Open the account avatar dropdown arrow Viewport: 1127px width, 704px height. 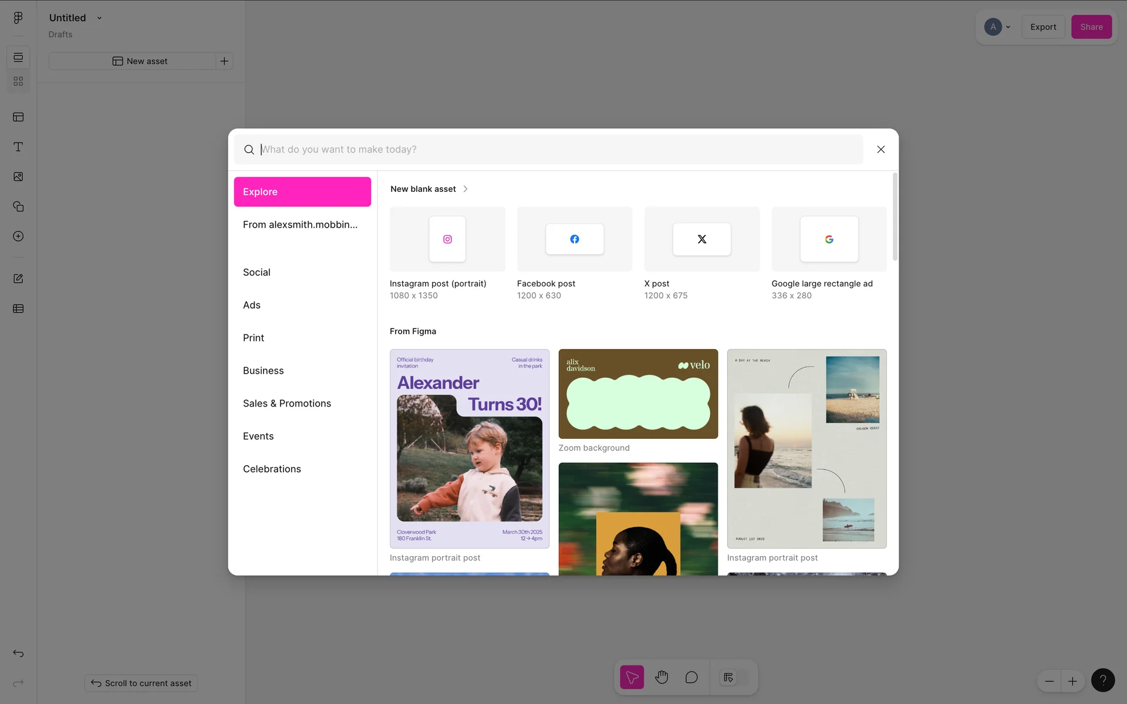pos(1008,27)
